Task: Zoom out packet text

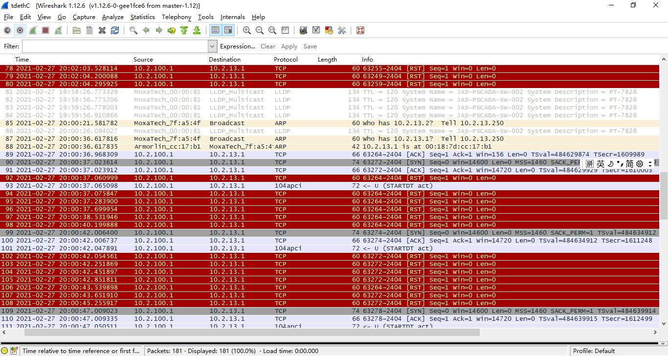Action: pyautogui.click(x=260, y=30)
